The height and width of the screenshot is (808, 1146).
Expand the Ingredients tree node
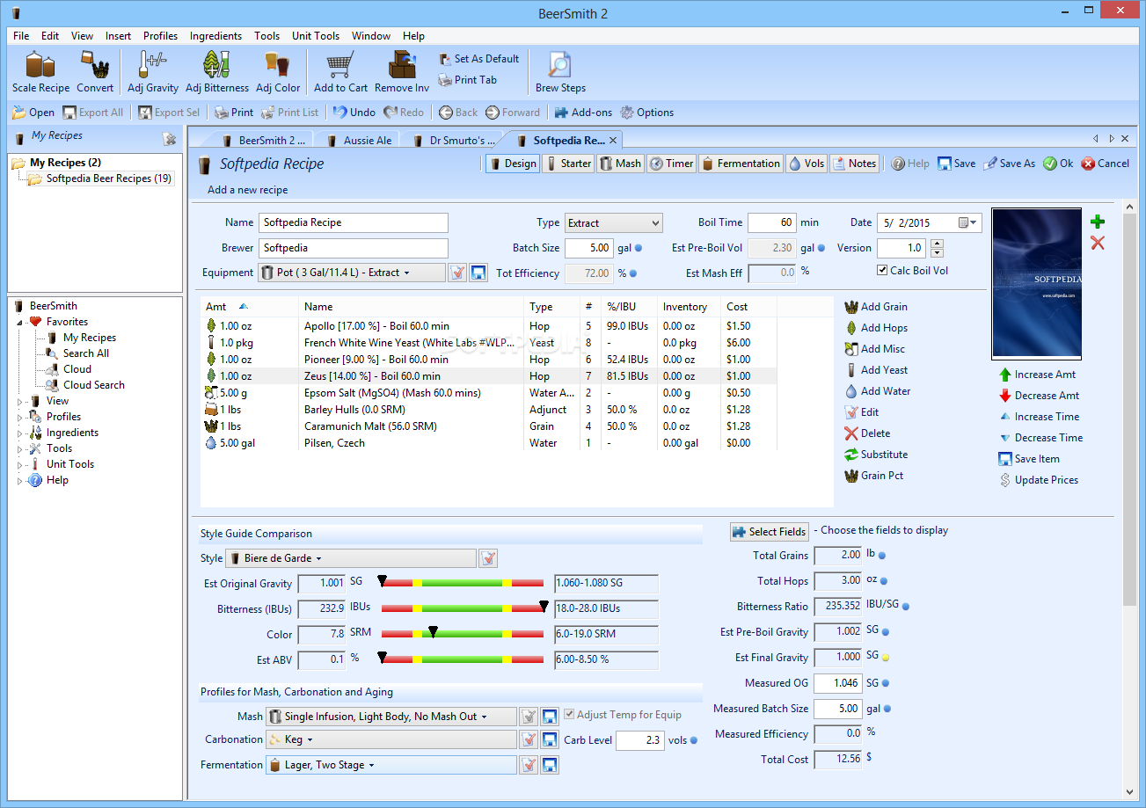(x=20, y=433)
